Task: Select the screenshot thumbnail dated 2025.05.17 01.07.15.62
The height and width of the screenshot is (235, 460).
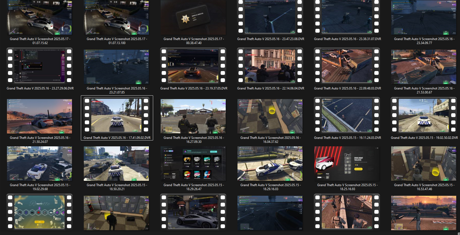Action: (39, 17)
